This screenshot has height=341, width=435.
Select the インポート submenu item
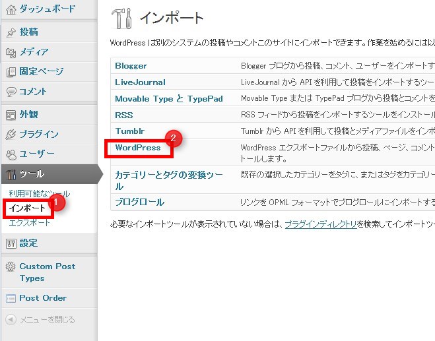[x=27, y=208]
